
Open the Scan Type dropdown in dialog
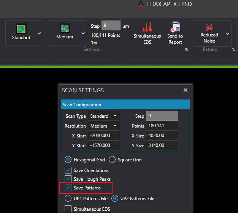click(104, 116)
